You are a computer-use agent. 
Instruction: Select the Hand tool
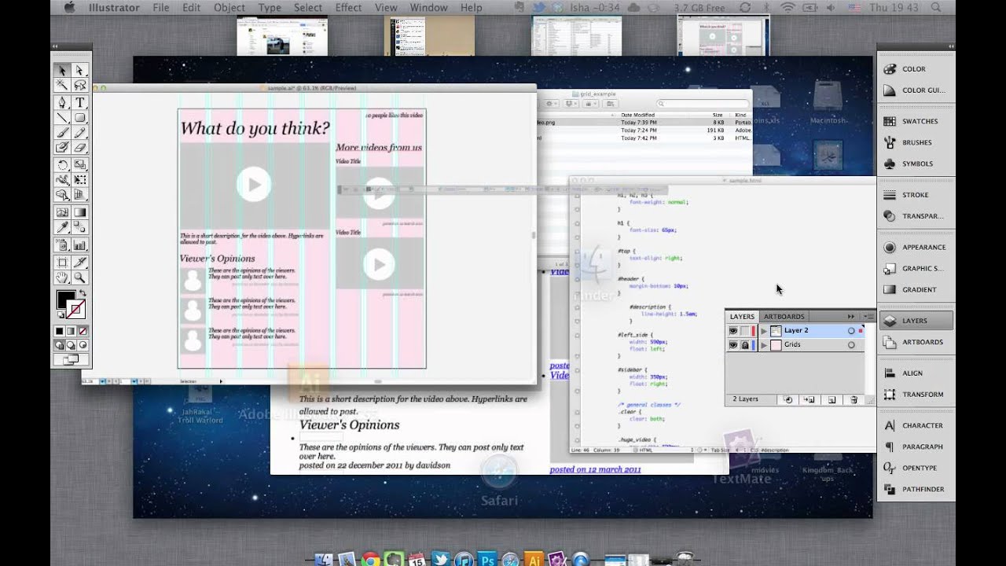[63, 277]
